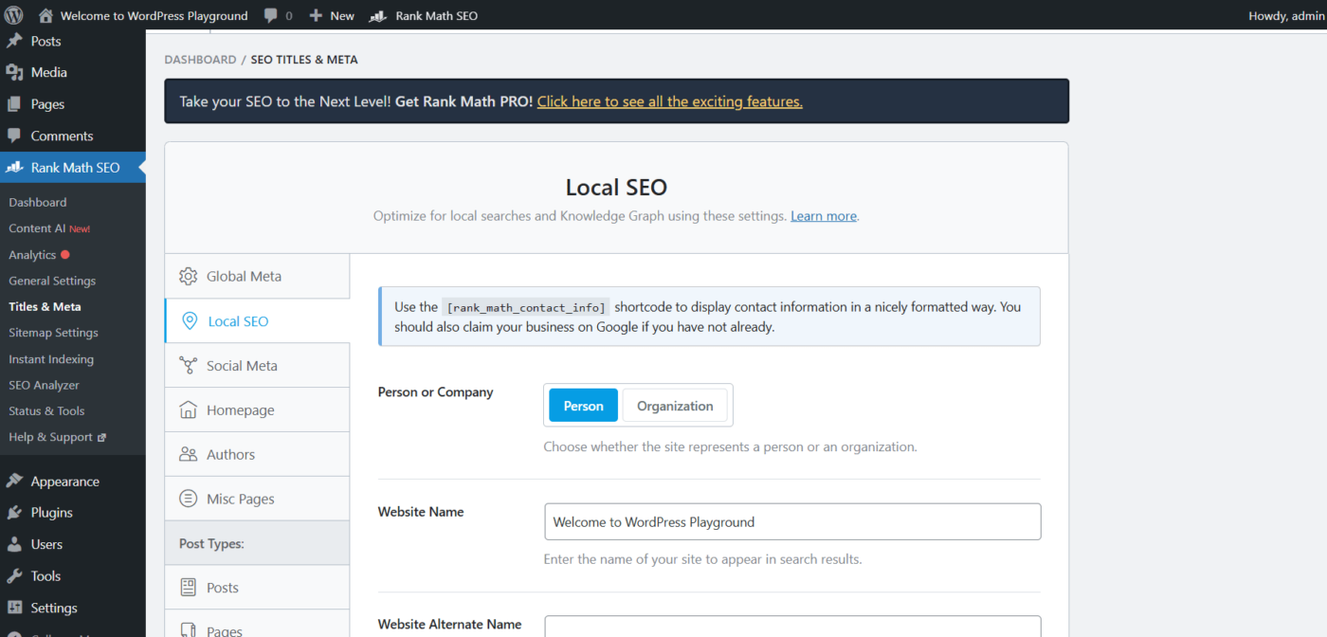This screenshot has width=1327, height=637.
Task: Click the Analytics red notification dot
Action: coord(65,255)
